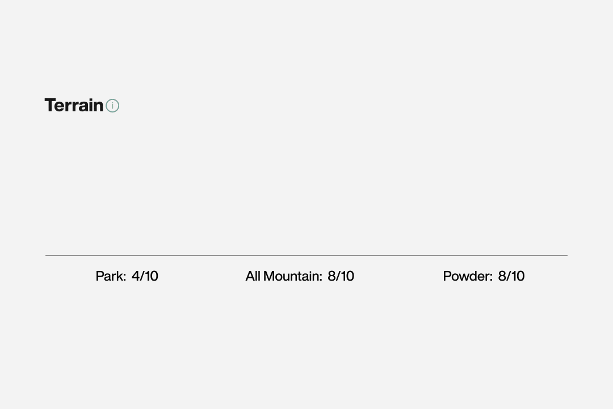Click the Park 4/10 score value
Screen dimensions: 613x409
point(145,276)
